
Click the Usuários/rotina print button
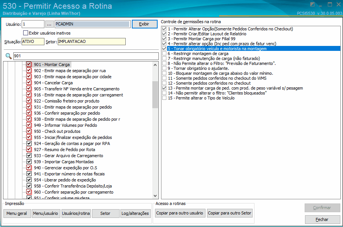tap(76, 213)
